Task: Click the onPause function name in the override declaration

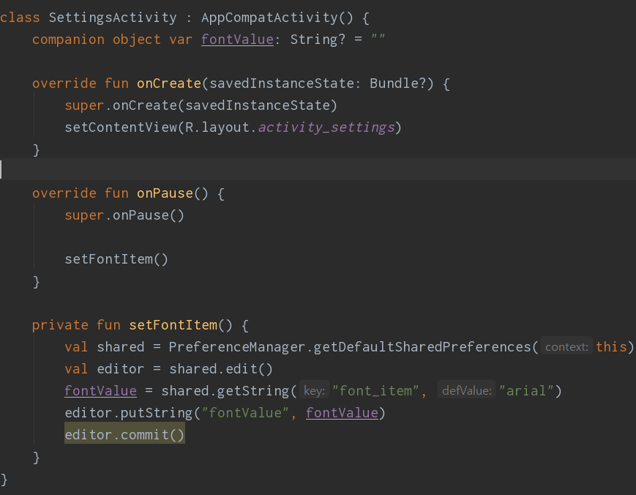Action: (165, 193)
